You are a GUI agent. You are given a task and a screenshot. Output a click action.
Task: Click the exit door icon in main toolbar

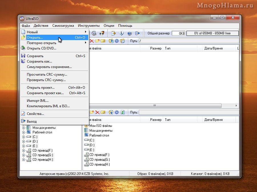click(138, 33)
